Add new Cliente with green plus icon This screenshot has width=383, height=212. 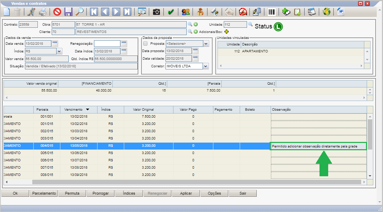coord(196,32)
